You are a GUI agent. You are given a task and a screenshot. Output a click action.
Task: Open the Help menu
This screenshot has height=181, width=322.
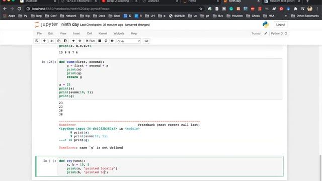pos(134,34)
